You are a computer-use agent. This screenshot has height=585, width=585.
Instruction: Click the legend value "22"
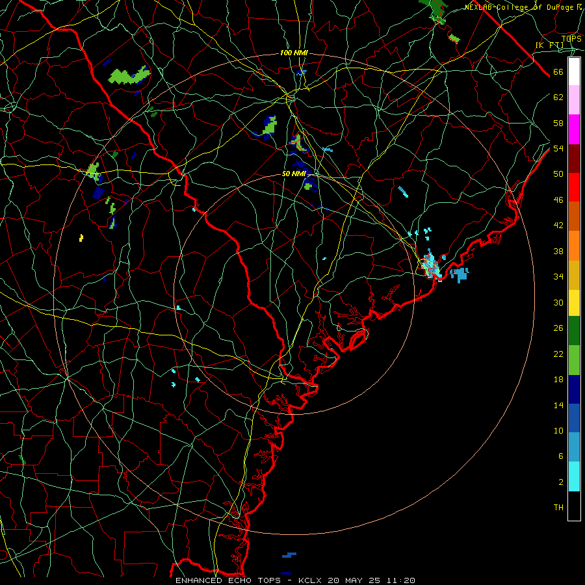pos(558,354)
